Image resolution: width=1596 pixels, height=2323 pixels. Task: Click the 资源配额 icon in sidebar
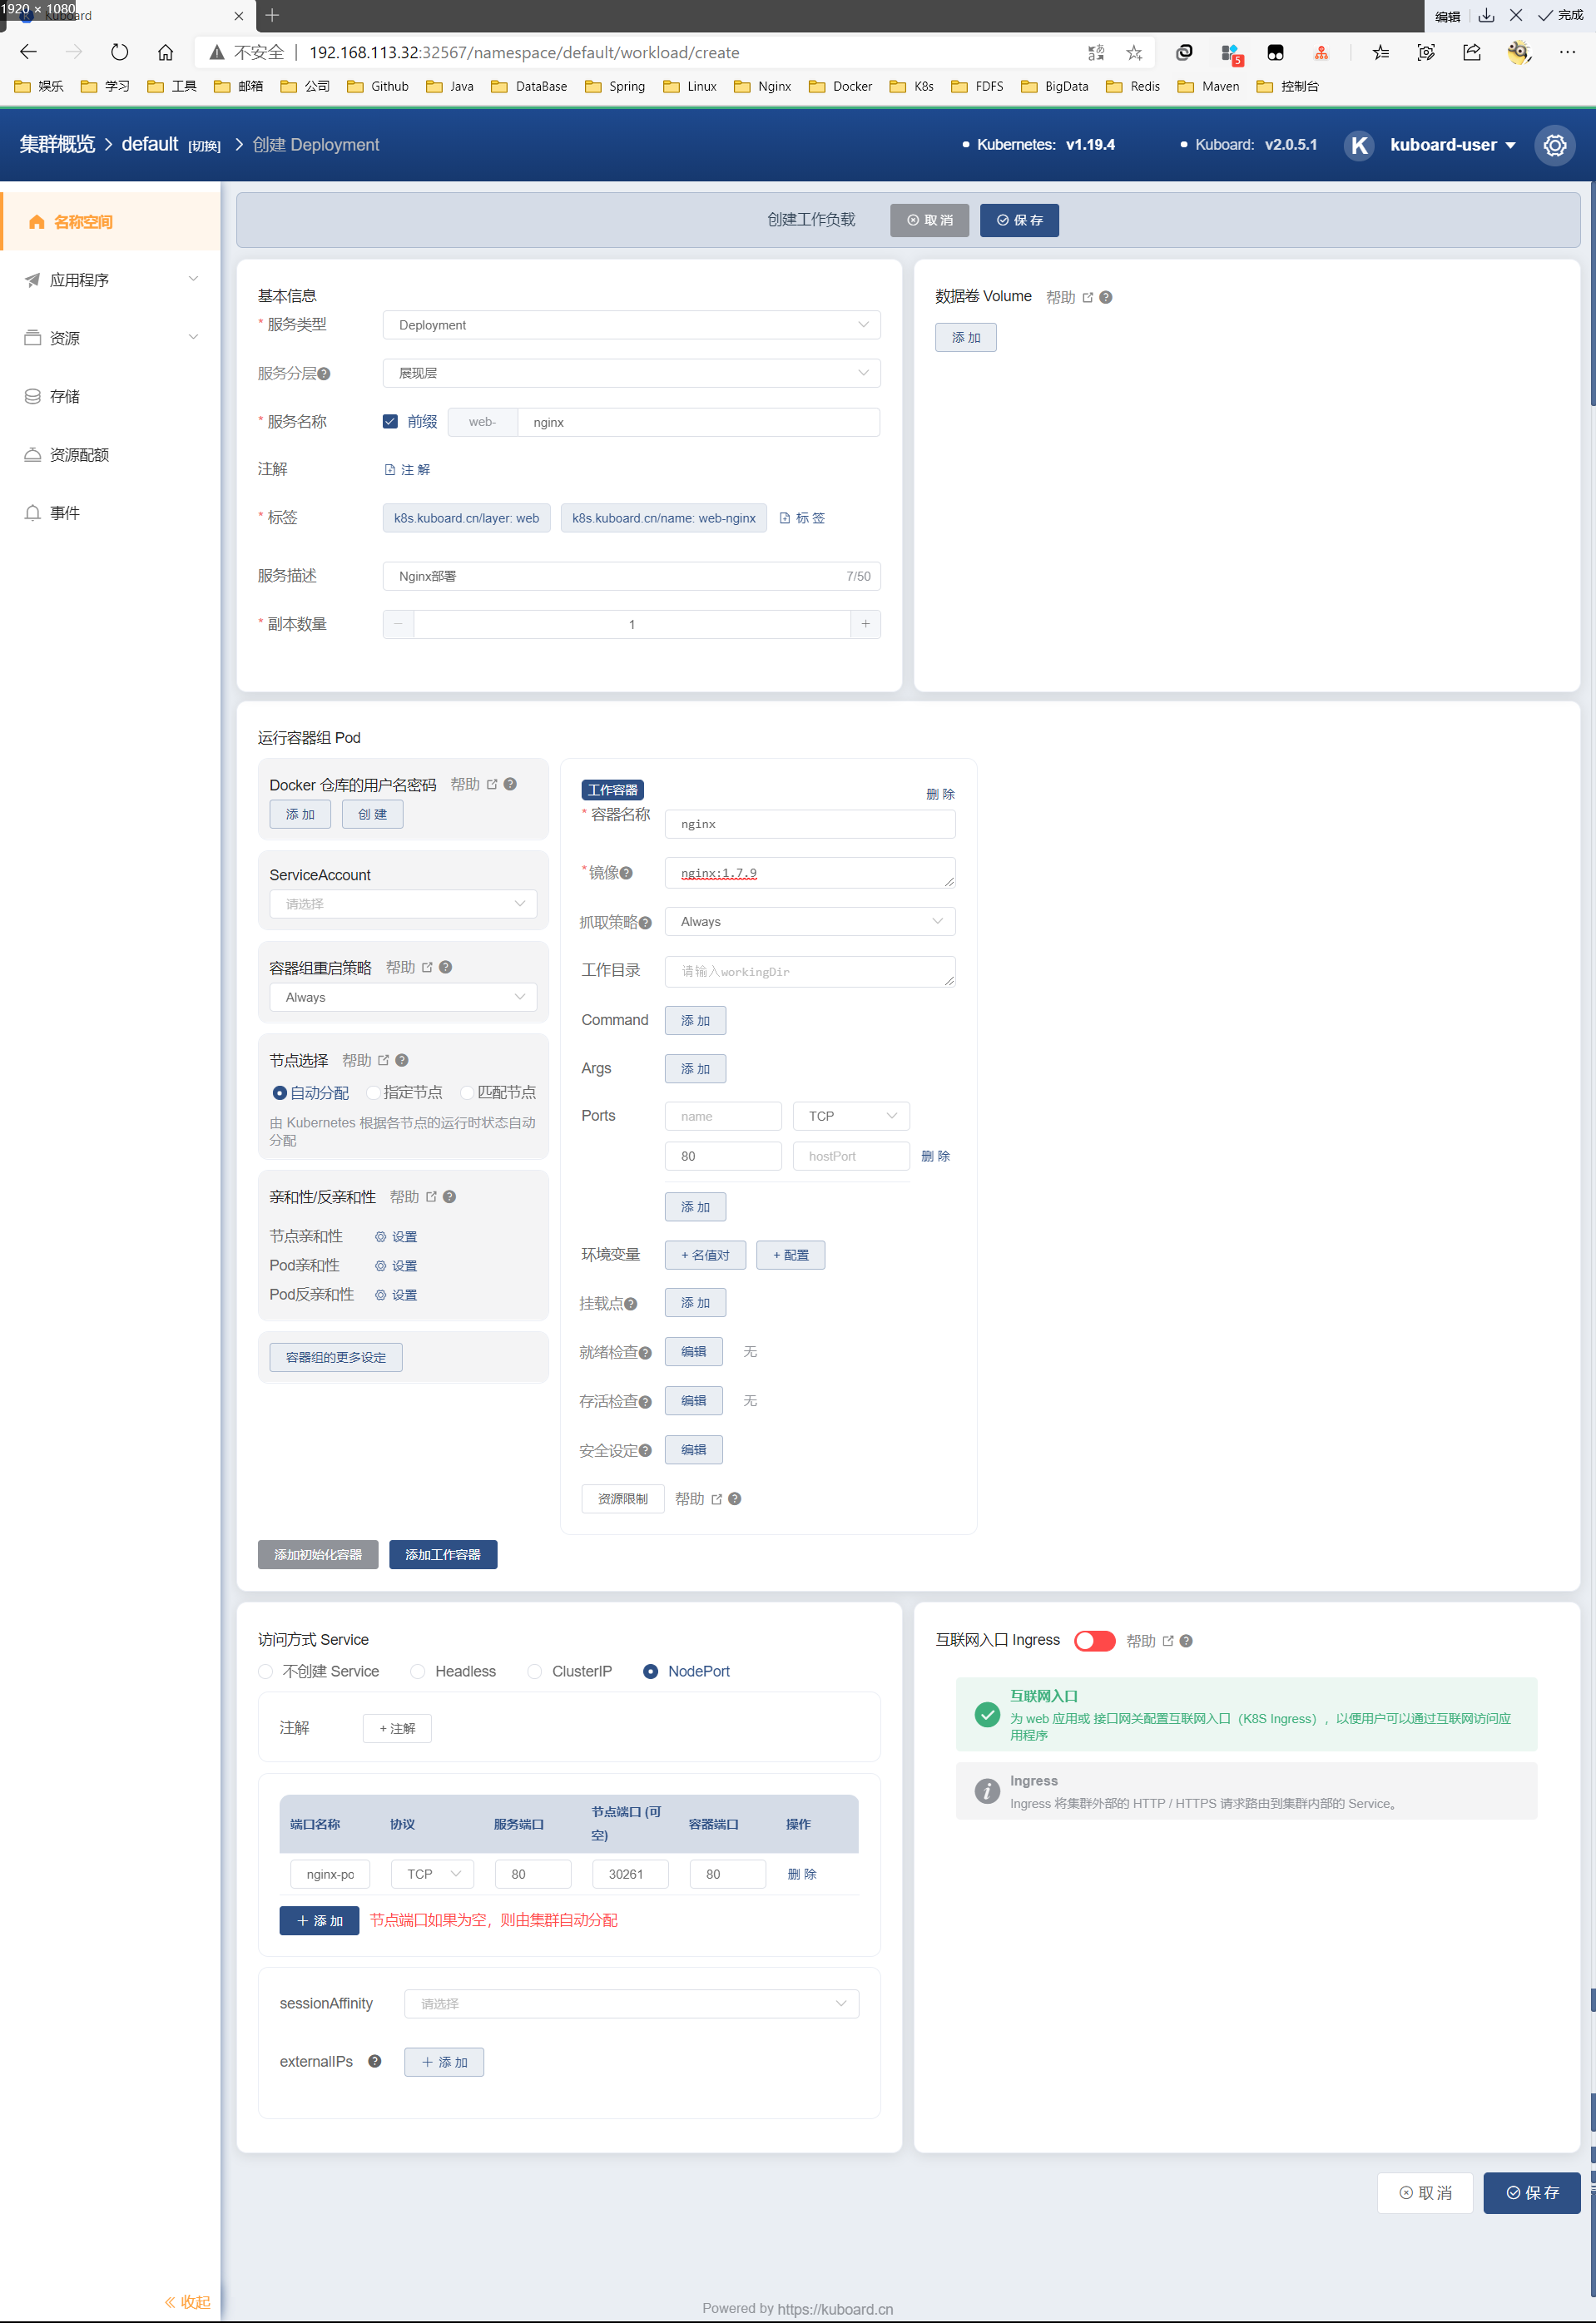pos(32,454)
